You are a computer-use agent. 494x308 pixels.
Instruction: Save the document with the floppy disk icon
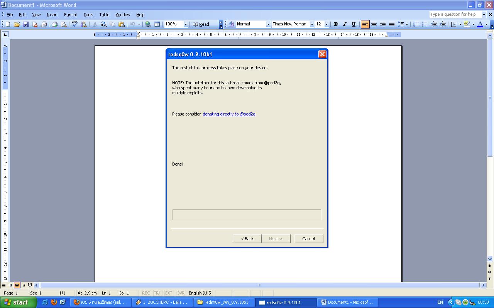tap(26, 24)
